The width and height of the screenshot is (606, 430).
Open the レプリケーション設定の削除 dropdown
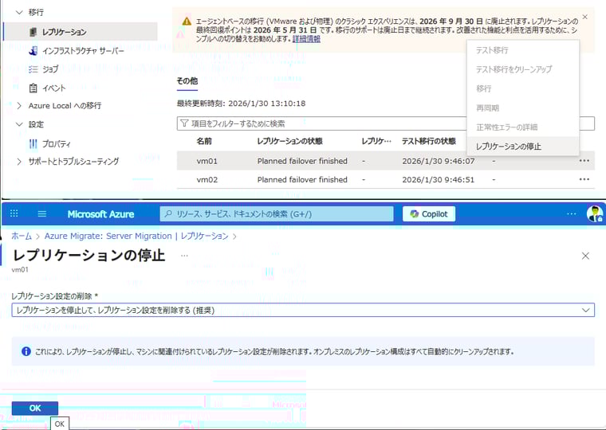click(303, 310)
